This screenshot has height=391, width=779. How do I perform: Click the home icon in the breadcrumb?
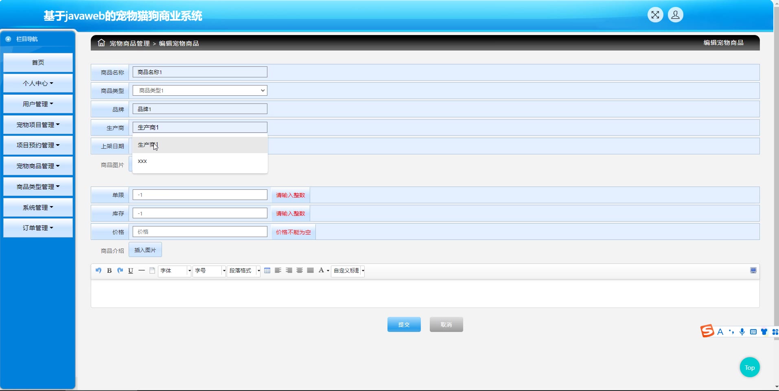tap(101, 43)
